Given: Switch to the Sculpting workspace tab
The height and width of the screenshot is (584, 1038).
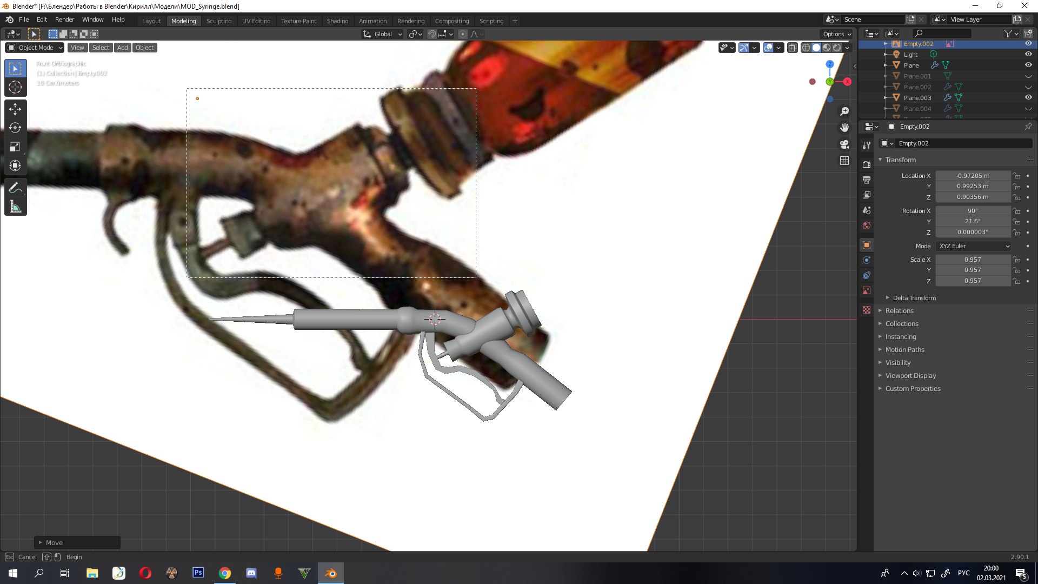Looking at the screenshot, I should 218,21.
